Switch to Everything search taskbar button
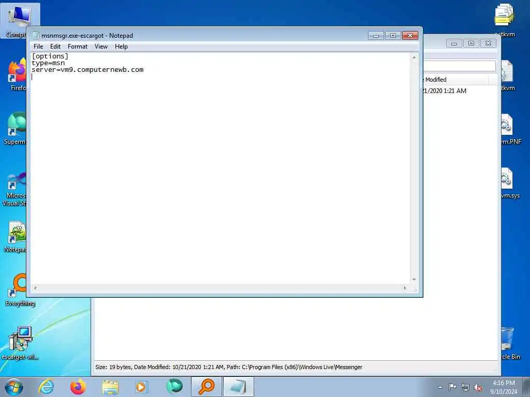530x397 pixels. pyautogui.click(x=206, y=387)
